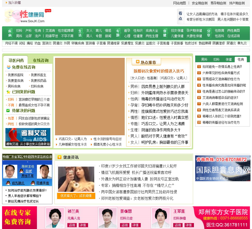Open 郑州老板性爱调查 news link
The width and height of the screenshot is (252, 229).
(137, 198)
